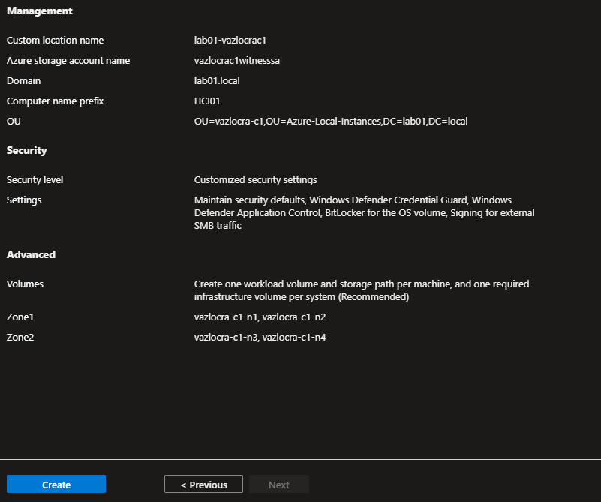Click the Custom location name label
Image resolution: width=601 pixels, height=502 pixels.
56,41
